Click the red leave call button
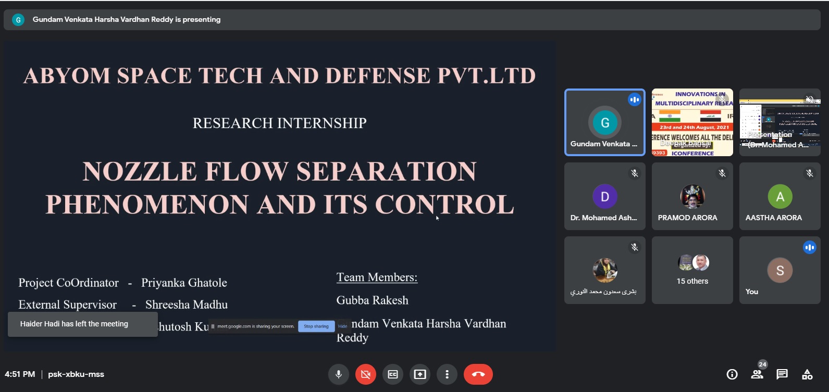Screen dimensions: 829x392 [x=478, y=374]
